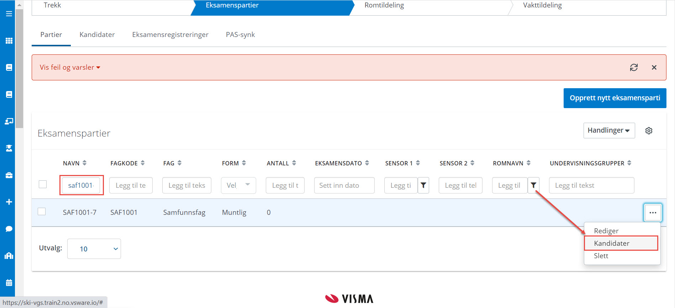Screen dimensions: 675x308
Task: Open the school building icon in sidebar
Action: pyautogui.click(x=9, y=256)
